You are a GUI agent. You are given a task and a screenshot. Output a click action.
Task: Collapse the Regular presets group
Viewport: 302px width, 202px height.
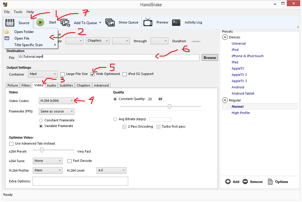pos(225,100)
